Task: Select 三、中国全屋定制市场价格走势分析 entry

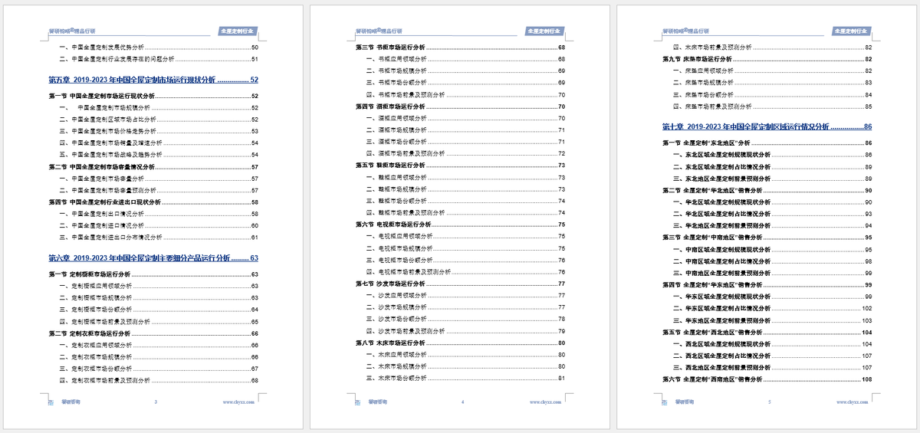Action: tap(159, 131)
